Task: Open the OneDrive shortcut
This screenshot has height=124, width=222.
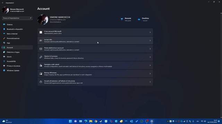Action: (x=143, y=19)
